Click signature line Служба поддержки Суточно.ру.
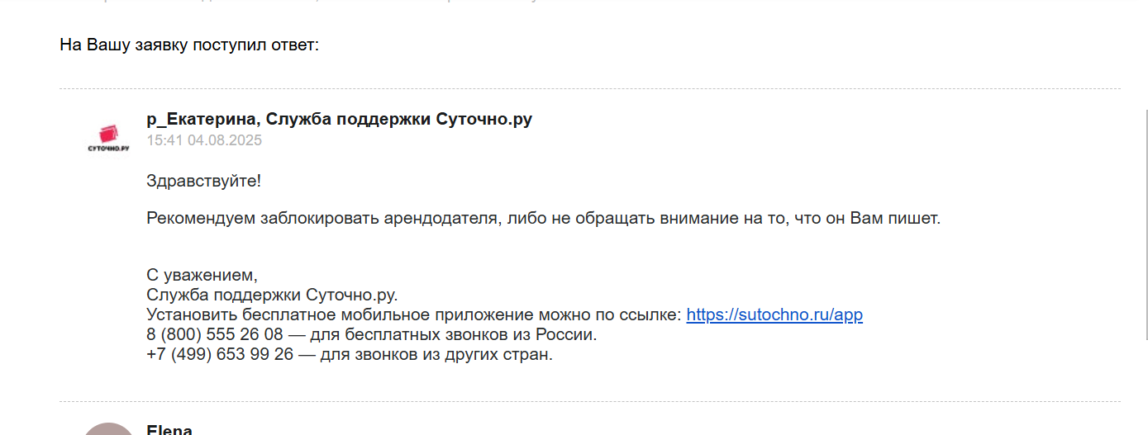The height and width of the screenshot is (435, 1148). coord(272,295)
